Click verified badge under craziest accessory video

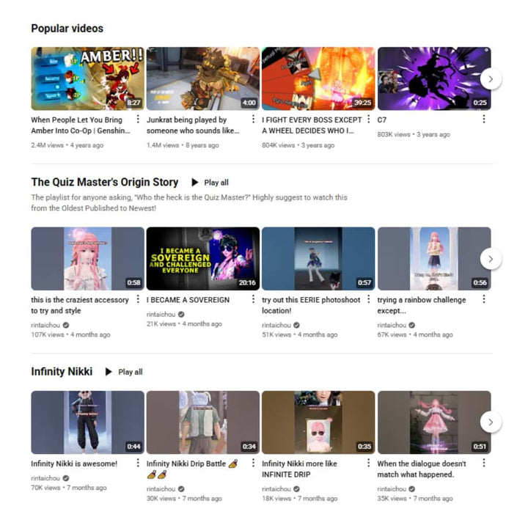pos(66,325)
